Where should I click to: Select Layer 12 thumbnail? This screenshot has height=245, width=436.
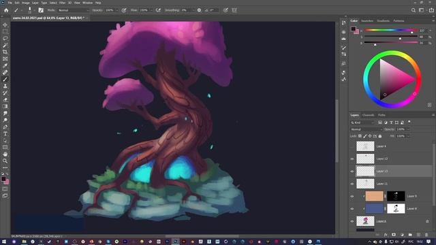365,159
